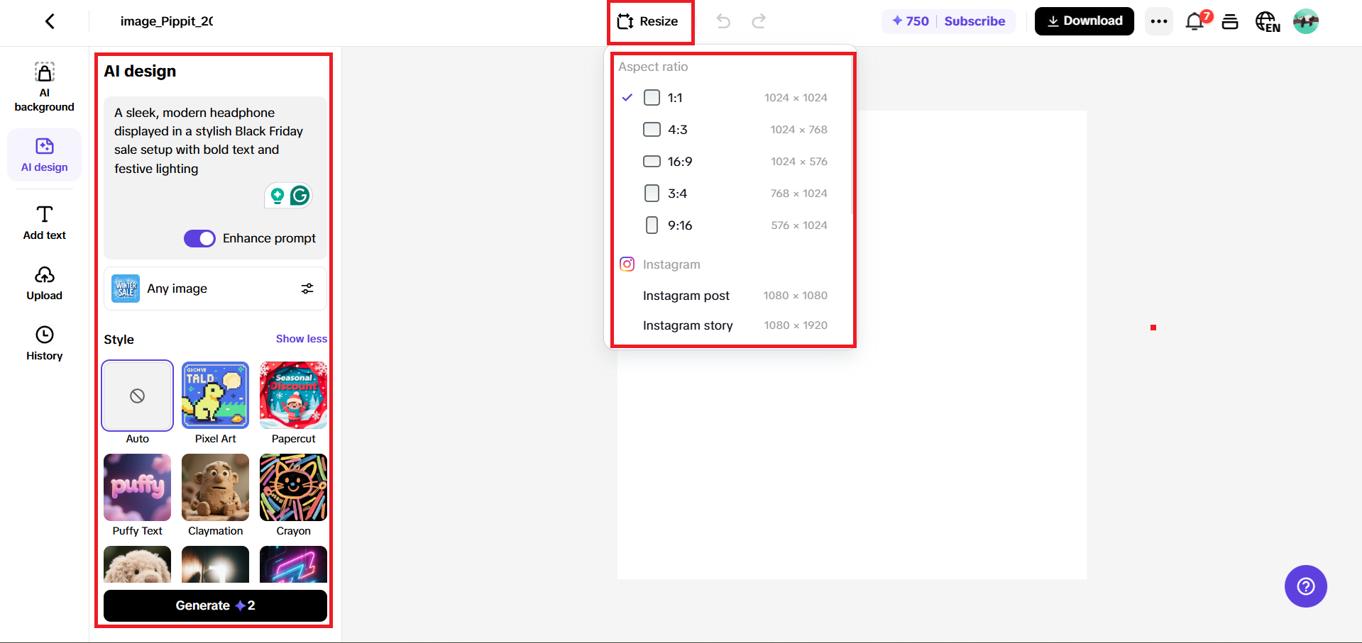Select the plush teddy bear style thumbnail
1362x643 pixels.
point(137,564)
